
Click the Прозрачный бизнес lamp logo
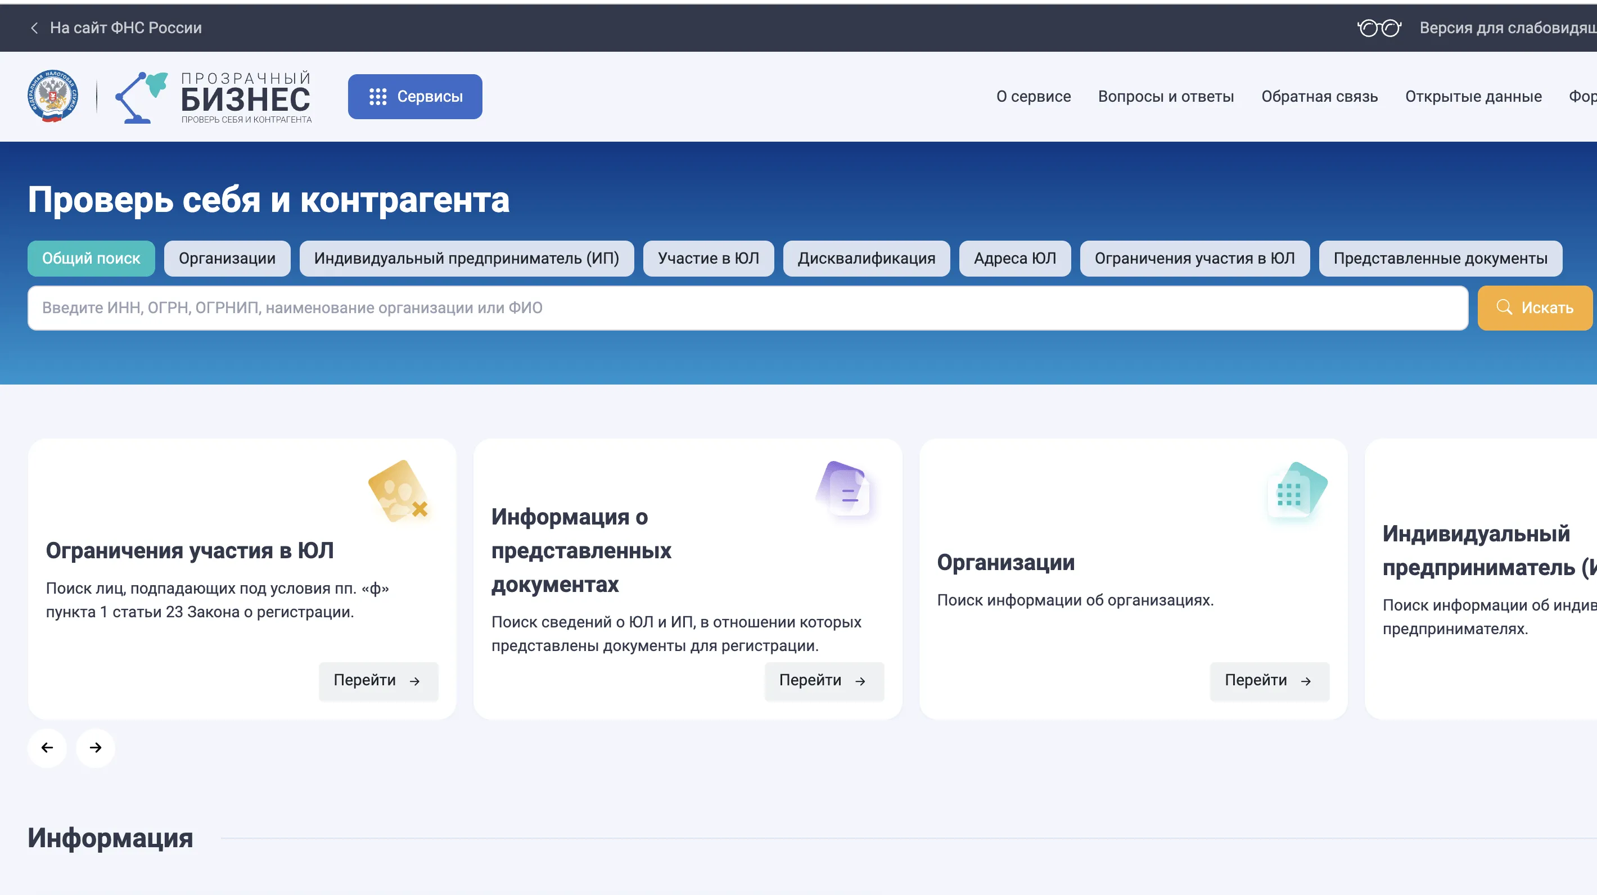pyautogui.click(x=141, y=97)
